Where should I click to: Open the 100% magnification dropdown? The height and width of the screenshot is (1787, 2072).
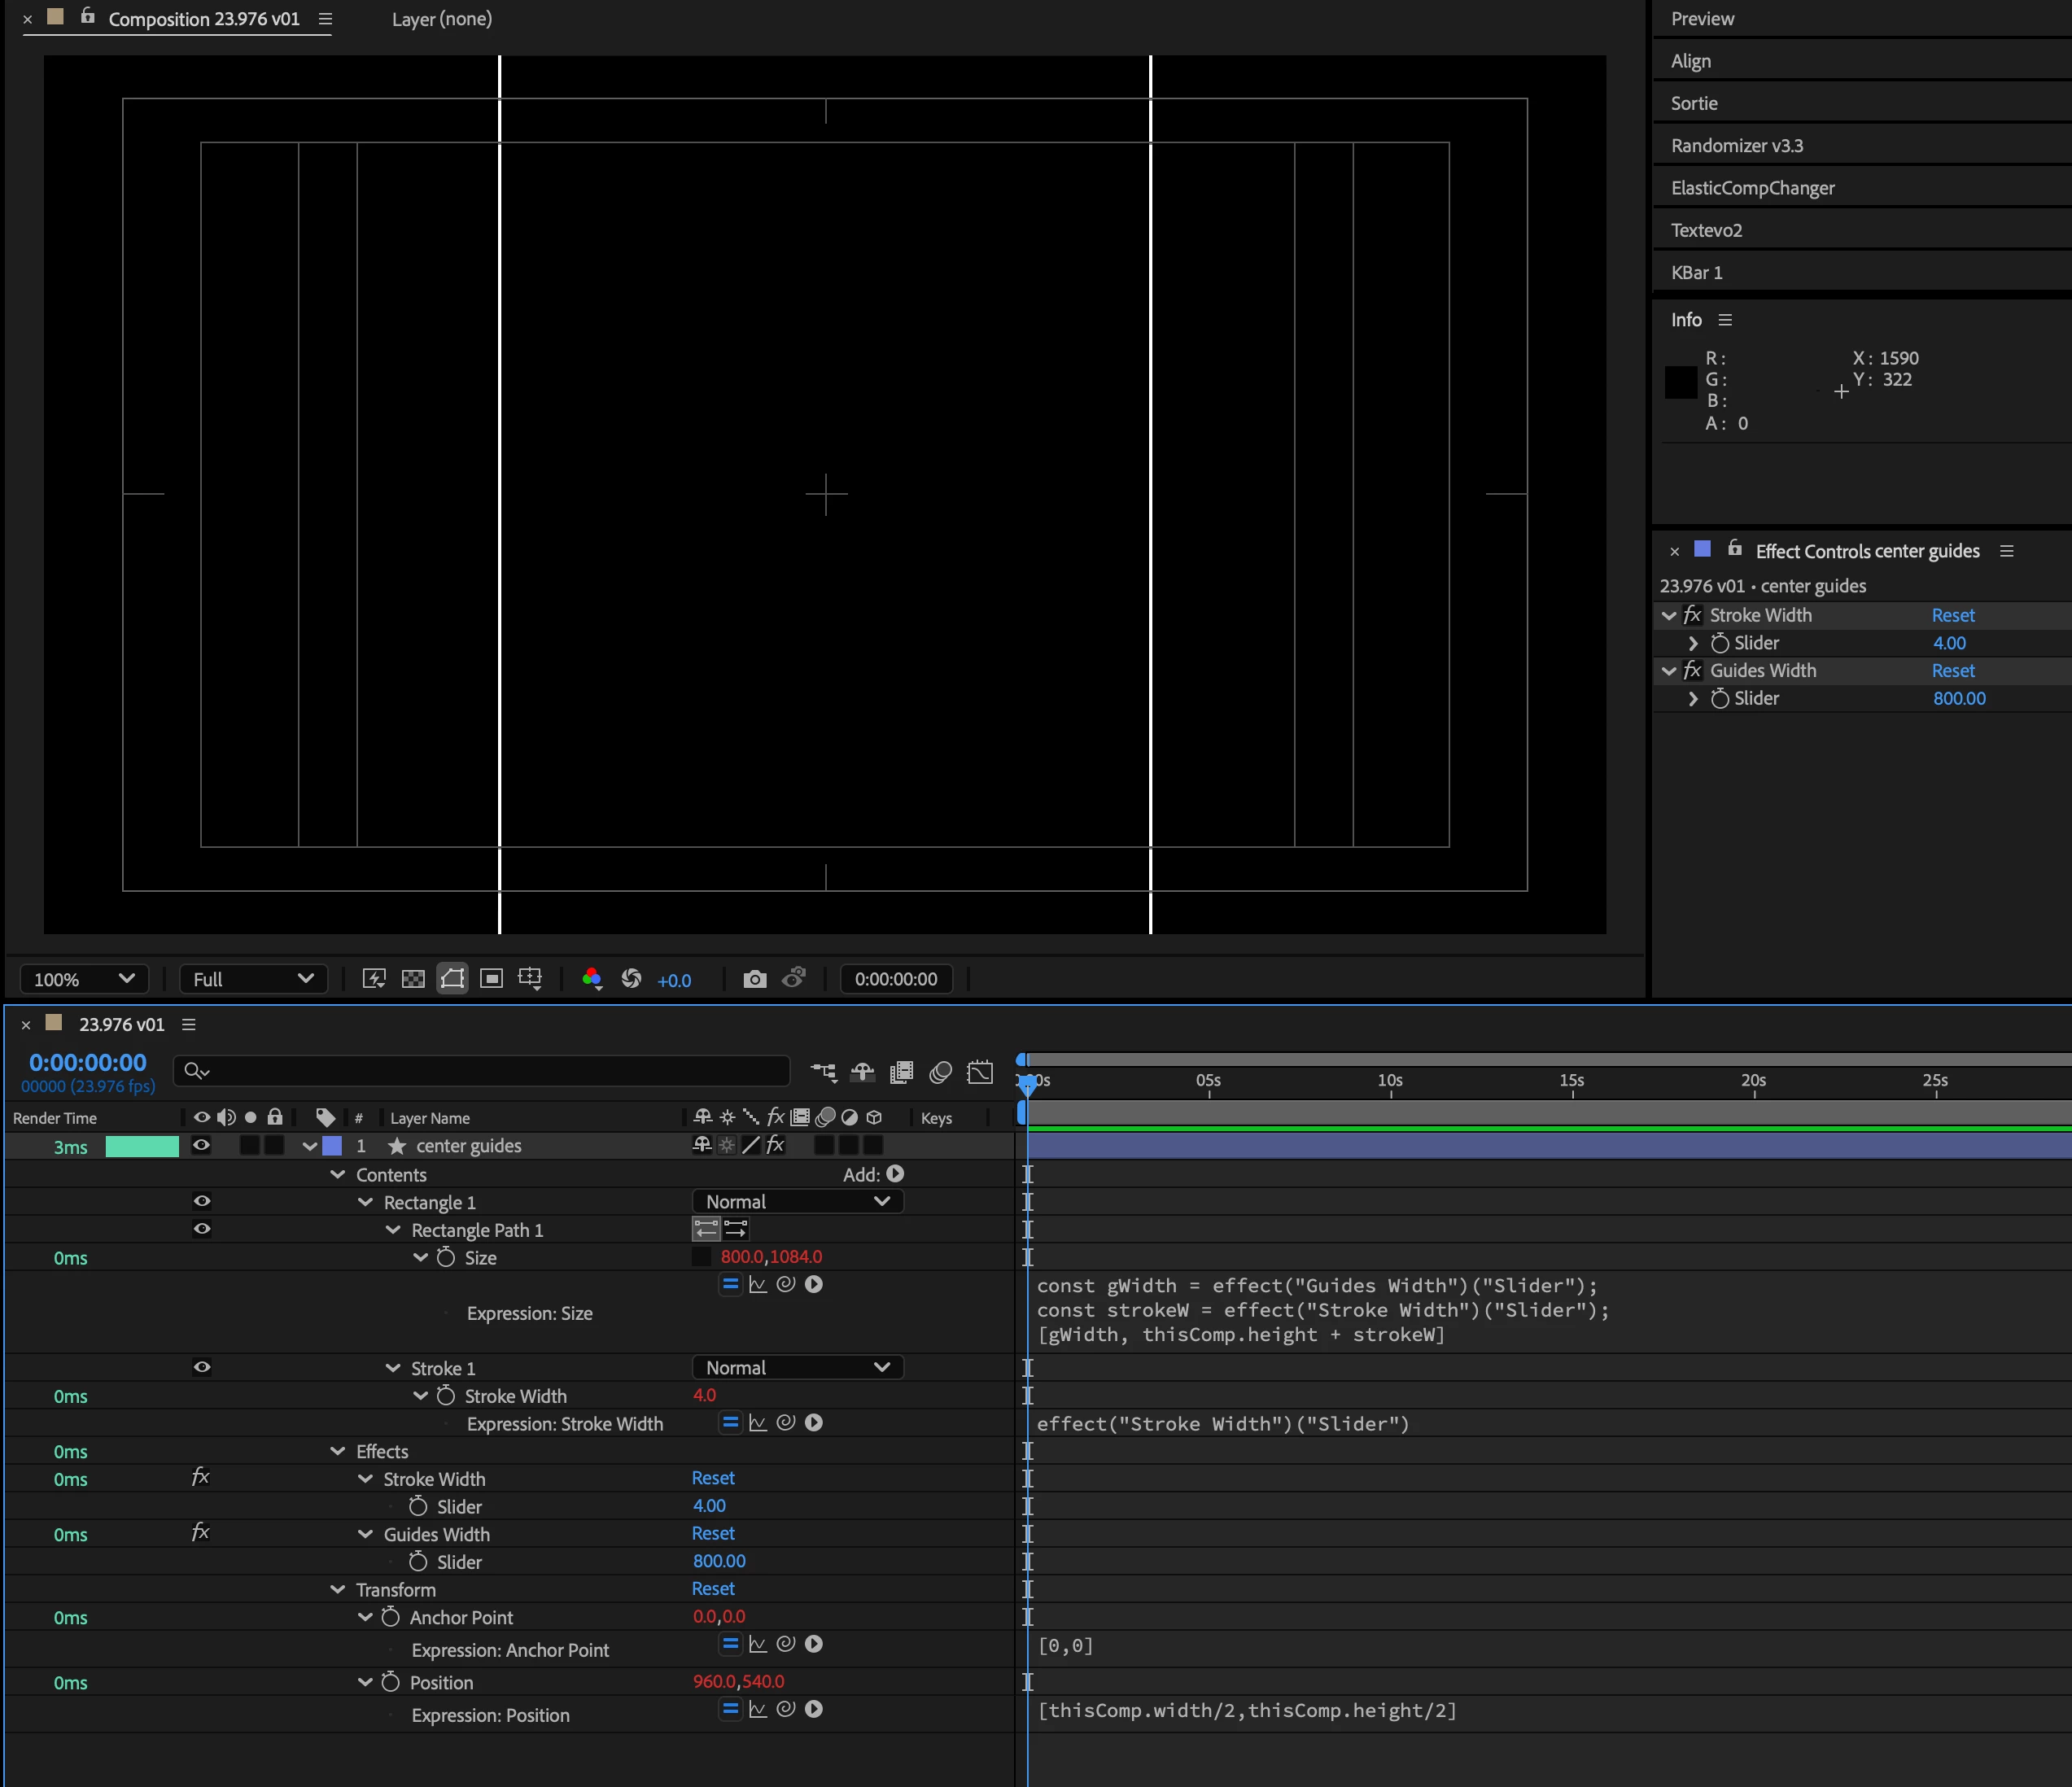pos(84,979)
